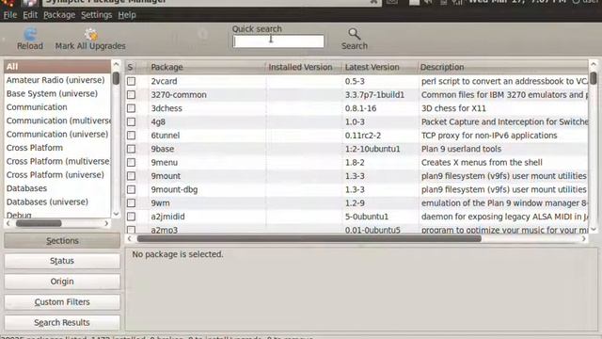602x339 pixels.
Task: Toggle the 9base checkbox
Action: (132, 149)
